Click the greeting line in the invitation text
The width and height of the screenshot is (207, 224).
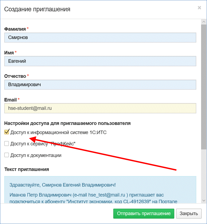pyautogui.click(x=63, y=185)
